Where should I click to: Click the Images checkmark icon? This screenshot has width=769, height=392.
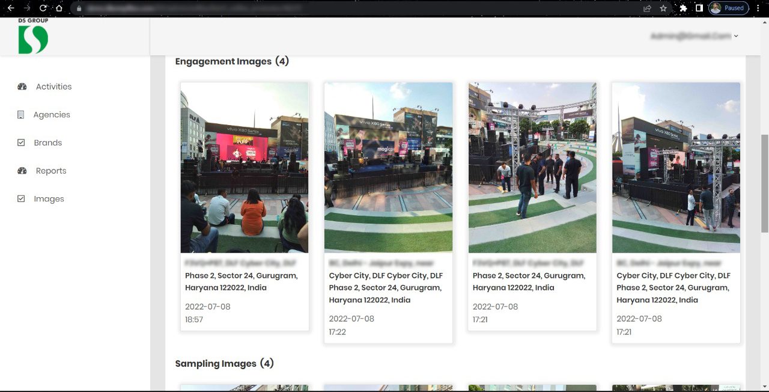coord(21,199)
